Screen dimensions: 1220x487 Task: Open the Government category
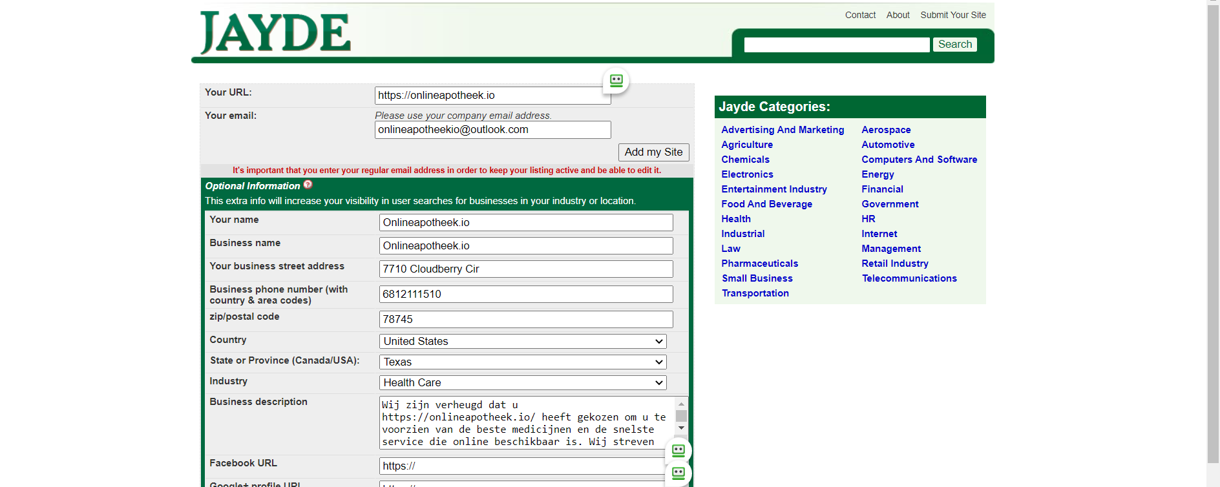tap(890, 204)
